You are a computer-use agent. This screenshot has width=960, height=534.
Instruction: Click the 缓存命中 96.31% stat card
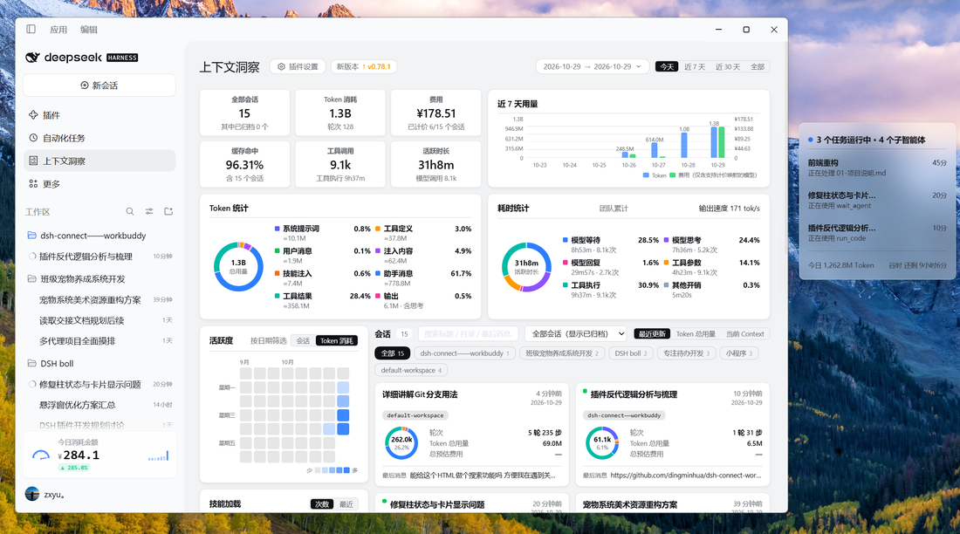(244, 164)
